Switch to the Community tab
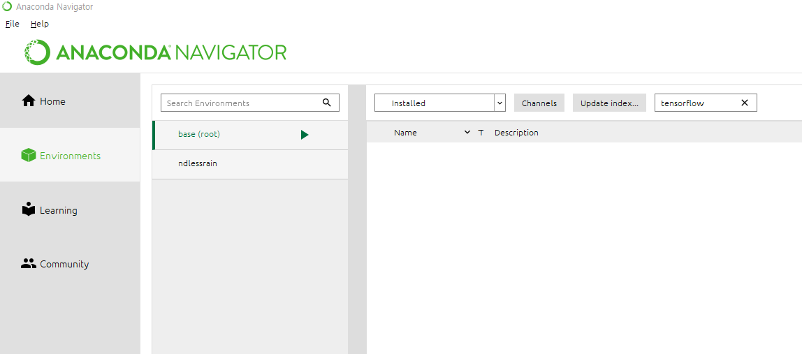The height and width of the screenshot is (354, 802). pos(70,263)
